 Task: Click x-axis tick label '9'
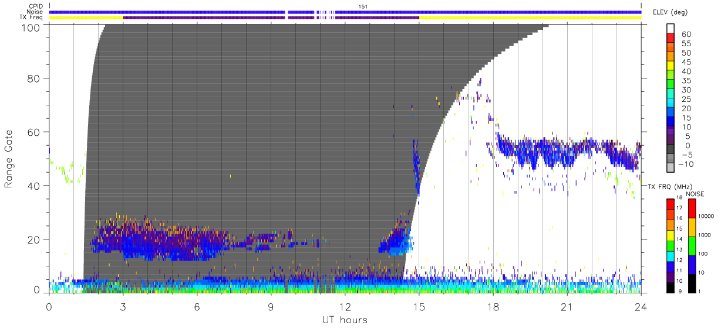(x=271, y=307)
